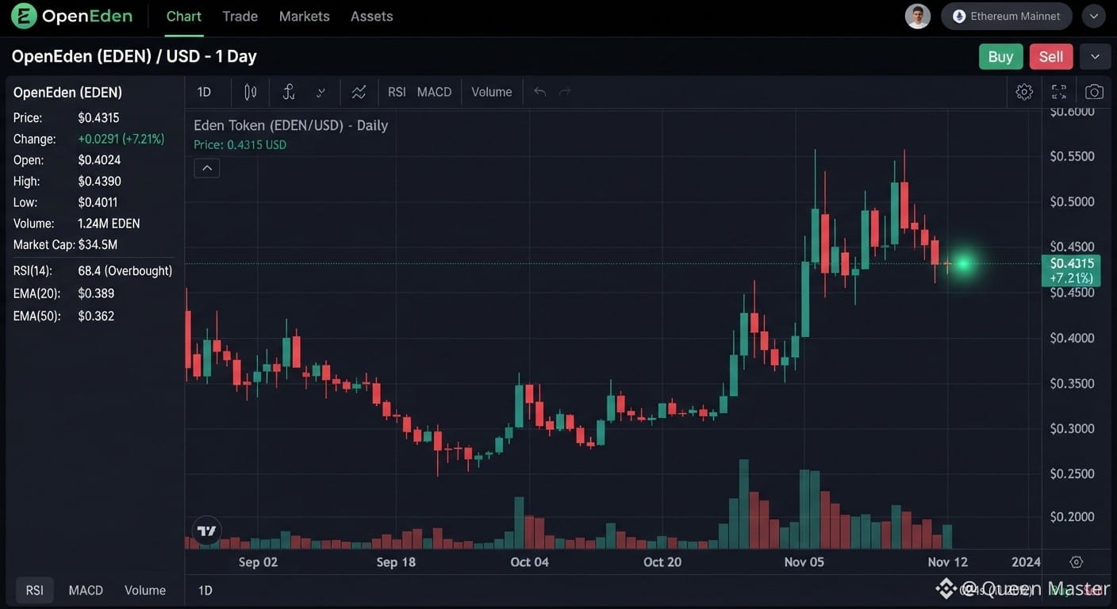This screenshot has width=1117, height=609.
Task: Open the dropdown beside the Sell button
Action: 1095,56
